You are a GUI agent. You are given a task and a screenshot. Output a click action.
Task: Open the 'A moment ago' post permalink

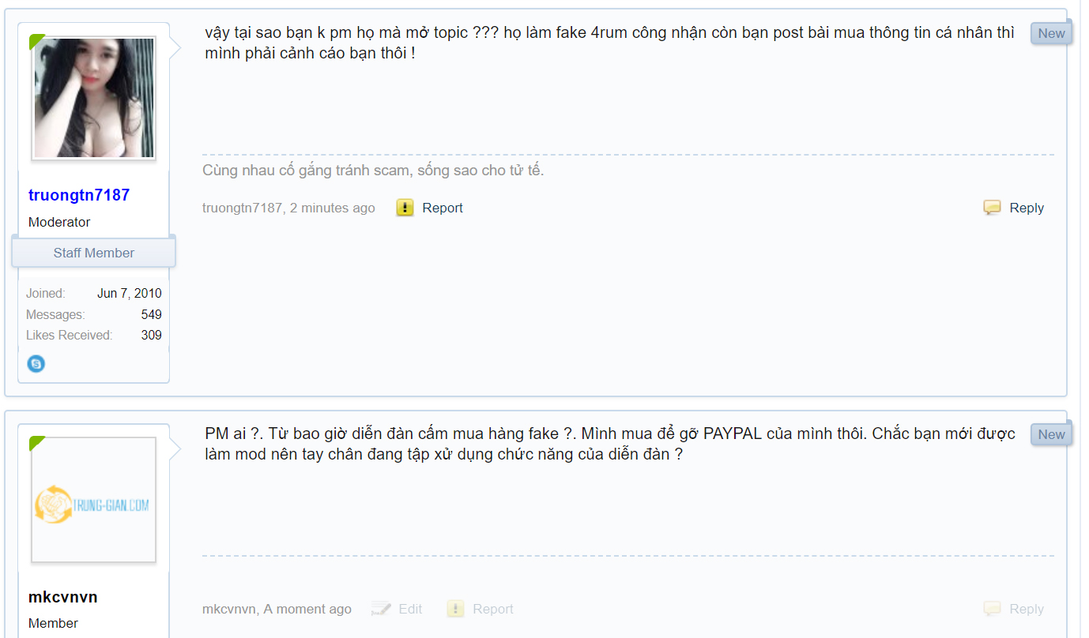click(307, 609)
